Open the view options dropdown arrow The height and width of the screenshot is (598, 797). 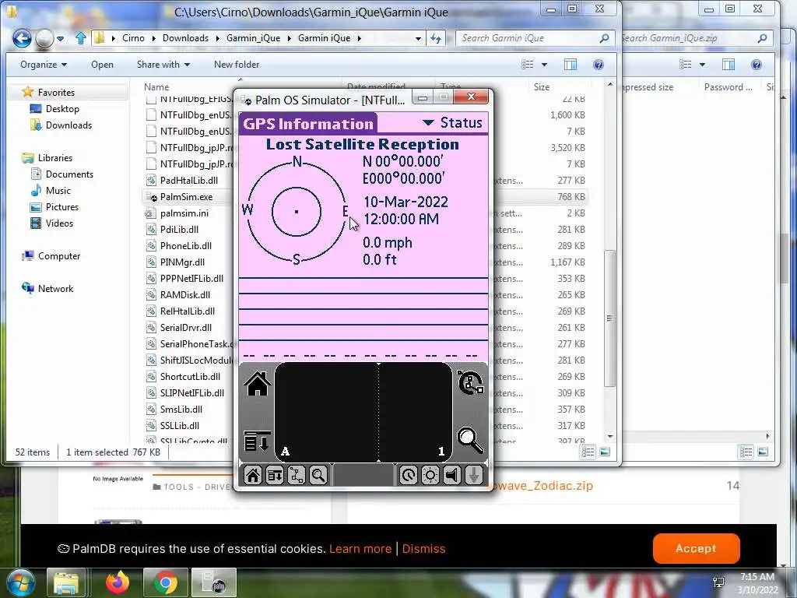pyautogui.click(x=544, y=65)
